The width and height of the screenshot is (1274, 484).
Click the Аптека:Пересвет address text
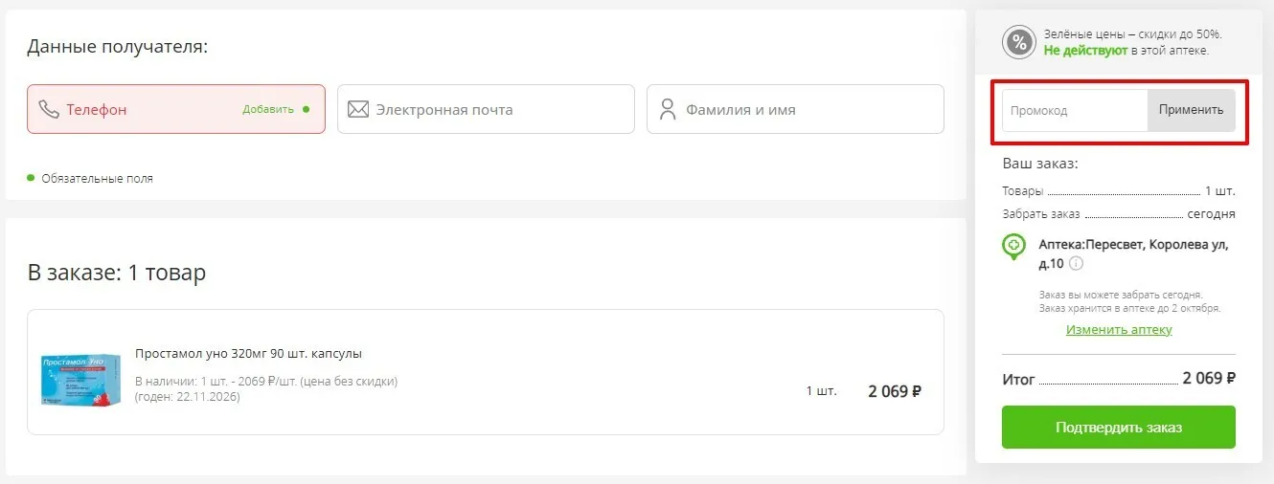pyautogui.click(x=1133, y=253)
